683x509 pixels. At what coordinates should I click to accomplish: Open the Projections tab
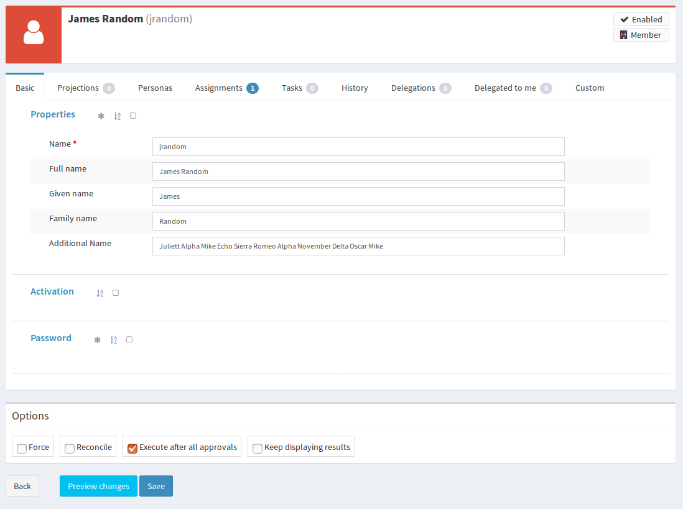pos(78,88)
